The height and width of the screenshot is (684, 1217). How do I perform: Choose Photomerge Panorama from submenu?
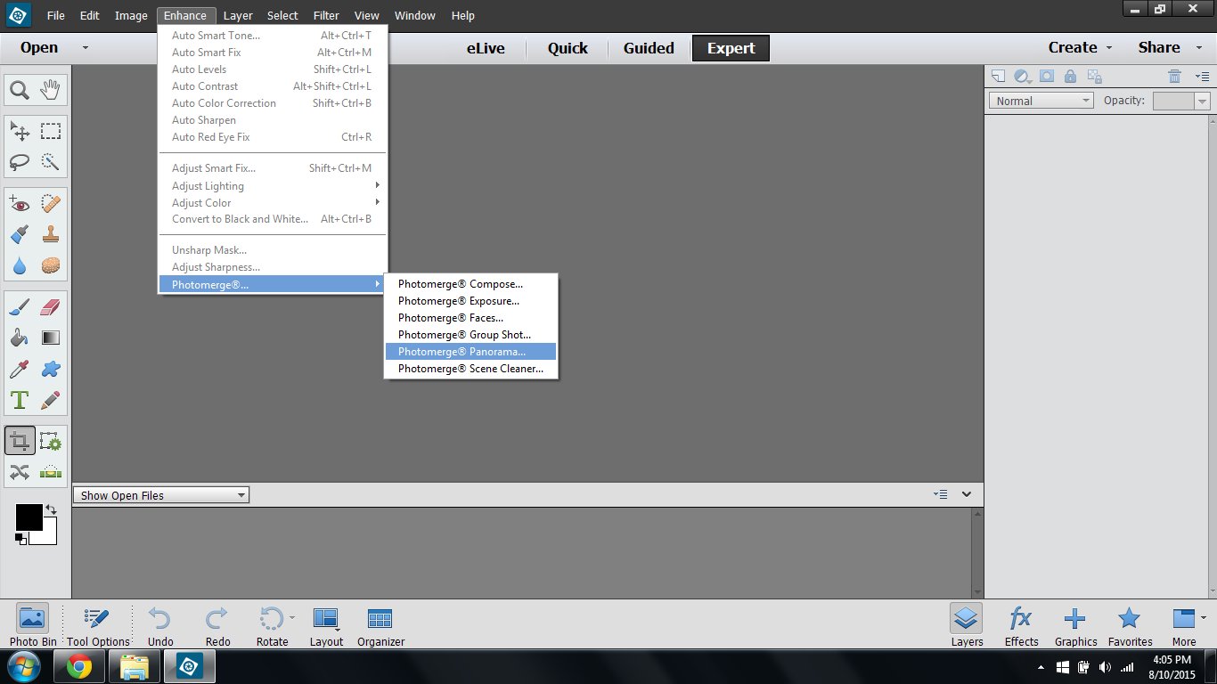470,352
